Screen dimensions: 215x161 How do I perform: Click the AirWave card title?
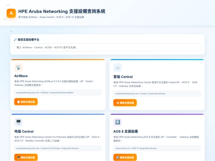point(21,76)
